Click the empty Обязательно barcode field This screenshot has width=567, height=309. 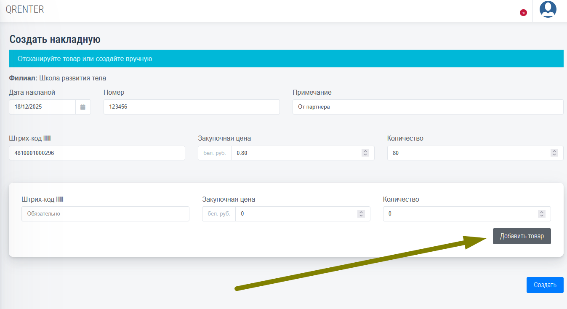[x=105, y=214]
